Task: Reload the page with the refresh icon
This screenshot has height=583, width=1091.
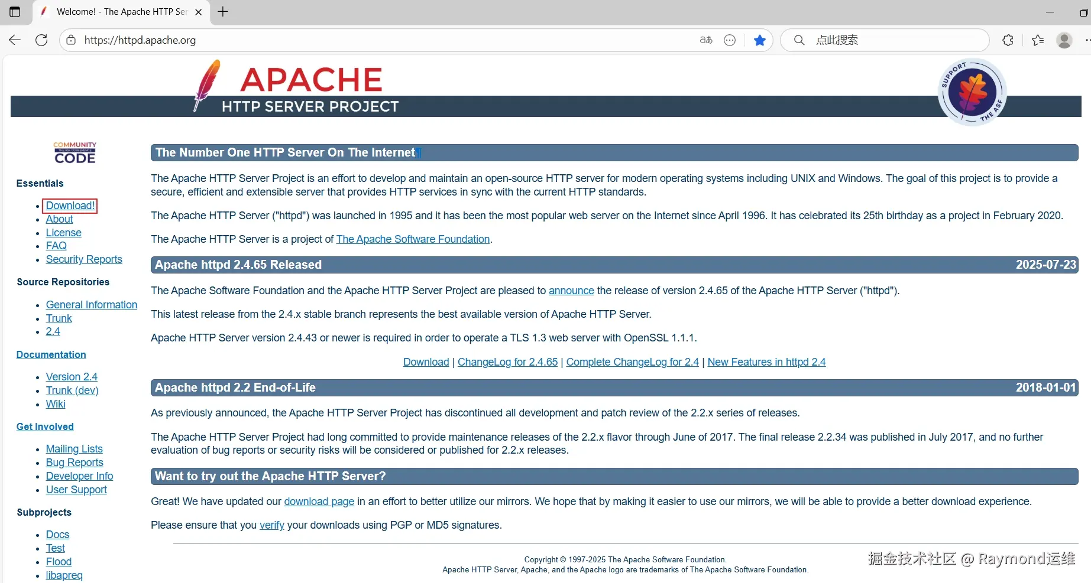Action: 41,40
